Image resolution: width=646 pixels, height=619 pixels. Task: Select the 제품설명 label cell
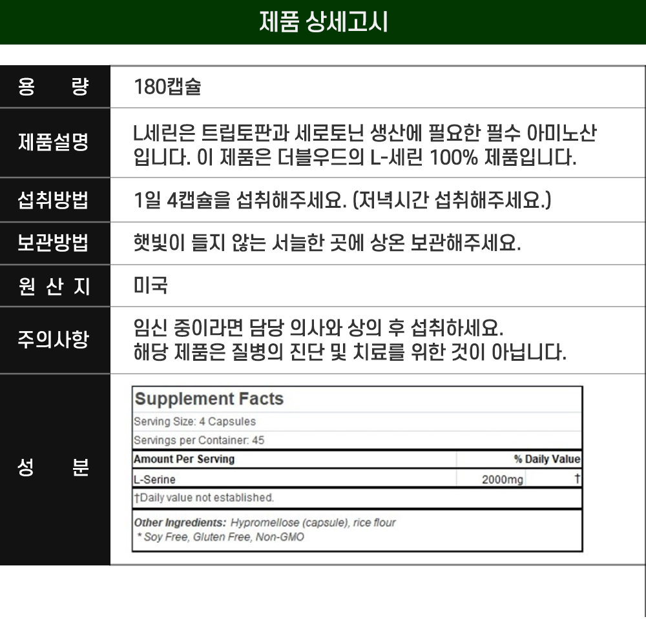[x=54, y=143]
